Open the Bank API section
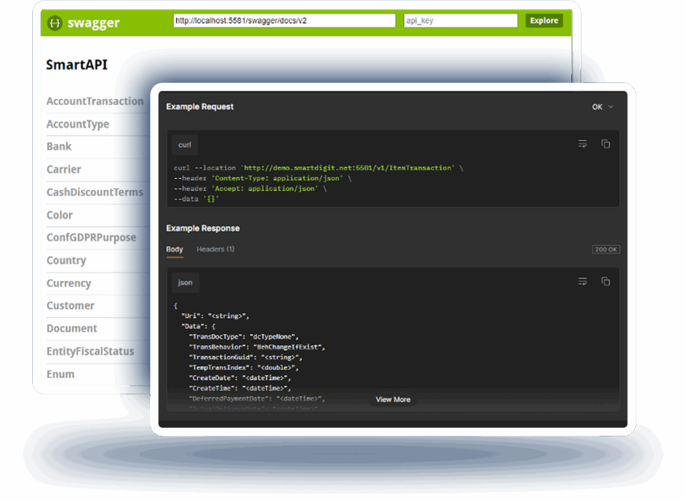 click(x=59, y=147)
